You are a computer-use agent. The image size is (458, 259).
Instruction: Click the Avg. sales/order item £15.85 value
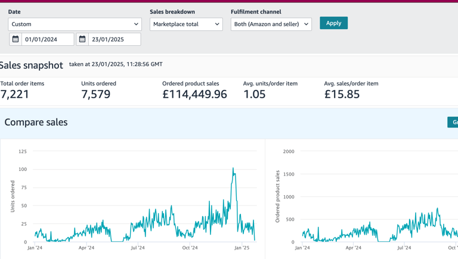[x=342, y=94]
